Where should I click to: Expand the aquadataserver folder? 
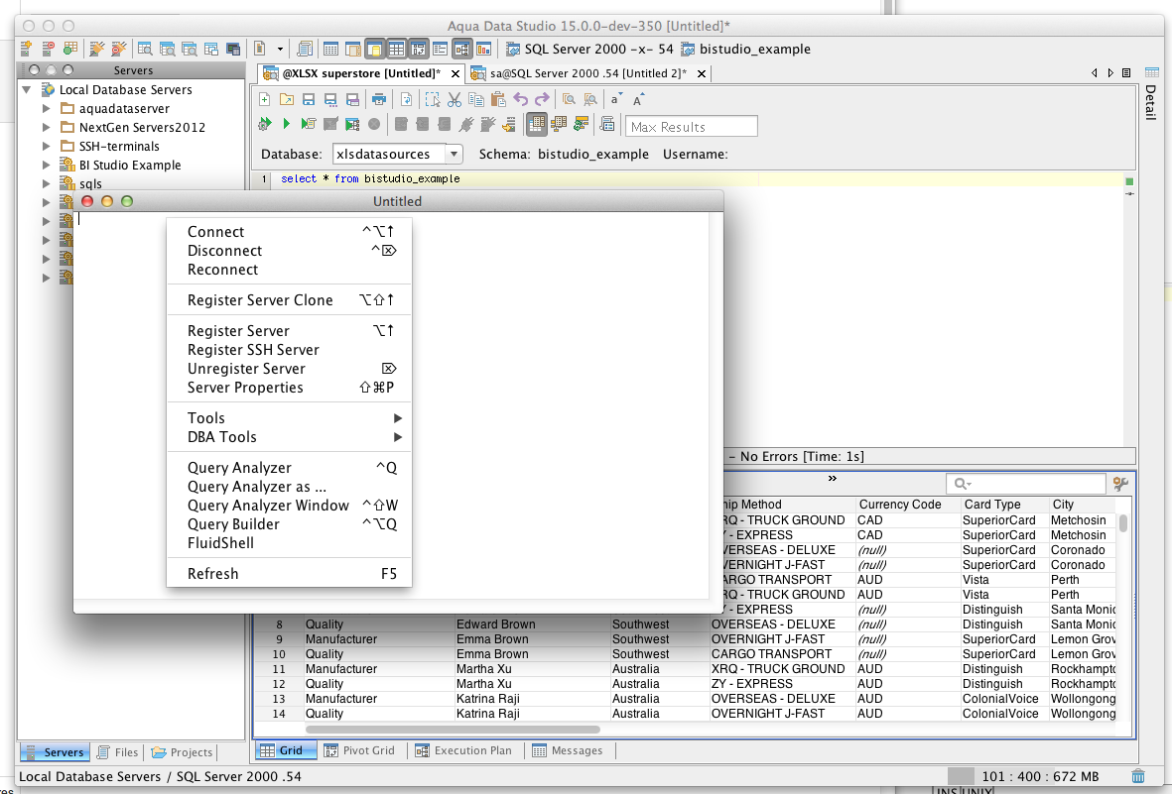[x=46, y=109]
